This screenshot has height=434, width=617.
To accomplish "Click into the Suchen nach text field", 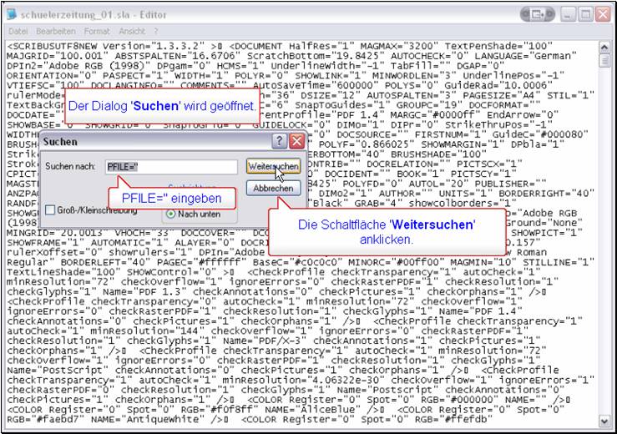I will [x=171, y=167].
